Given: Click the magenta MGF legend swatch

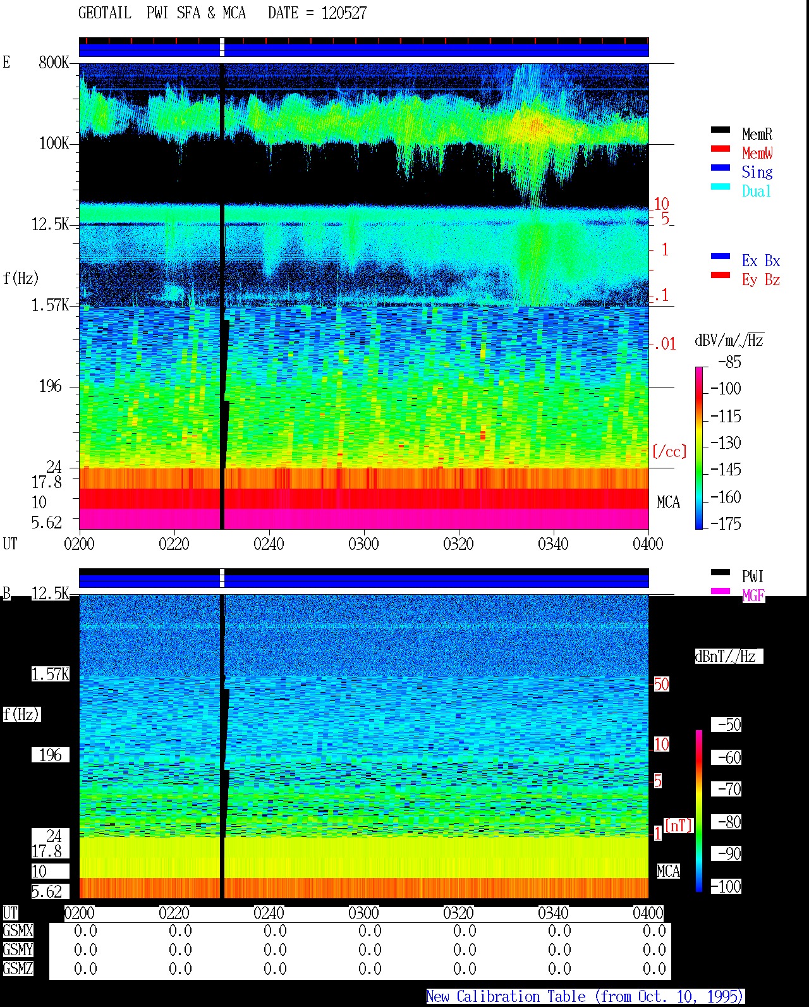Looking at the screenshot, I should [721, 592].
